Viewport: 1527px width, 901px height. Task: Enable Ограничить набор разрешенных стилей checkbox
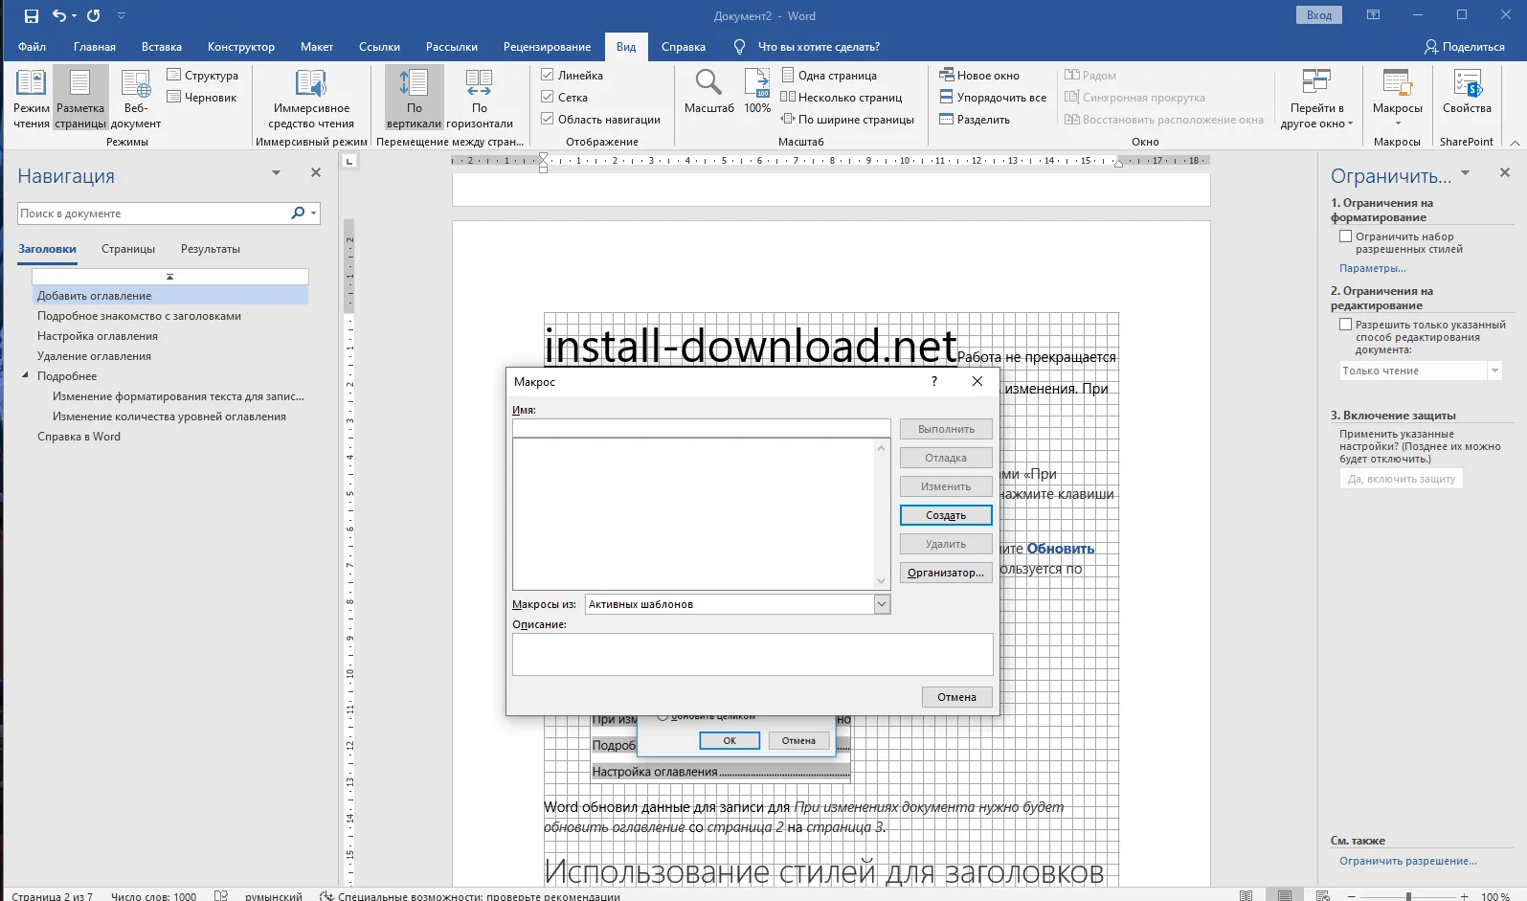click(x=1345, y=237)
